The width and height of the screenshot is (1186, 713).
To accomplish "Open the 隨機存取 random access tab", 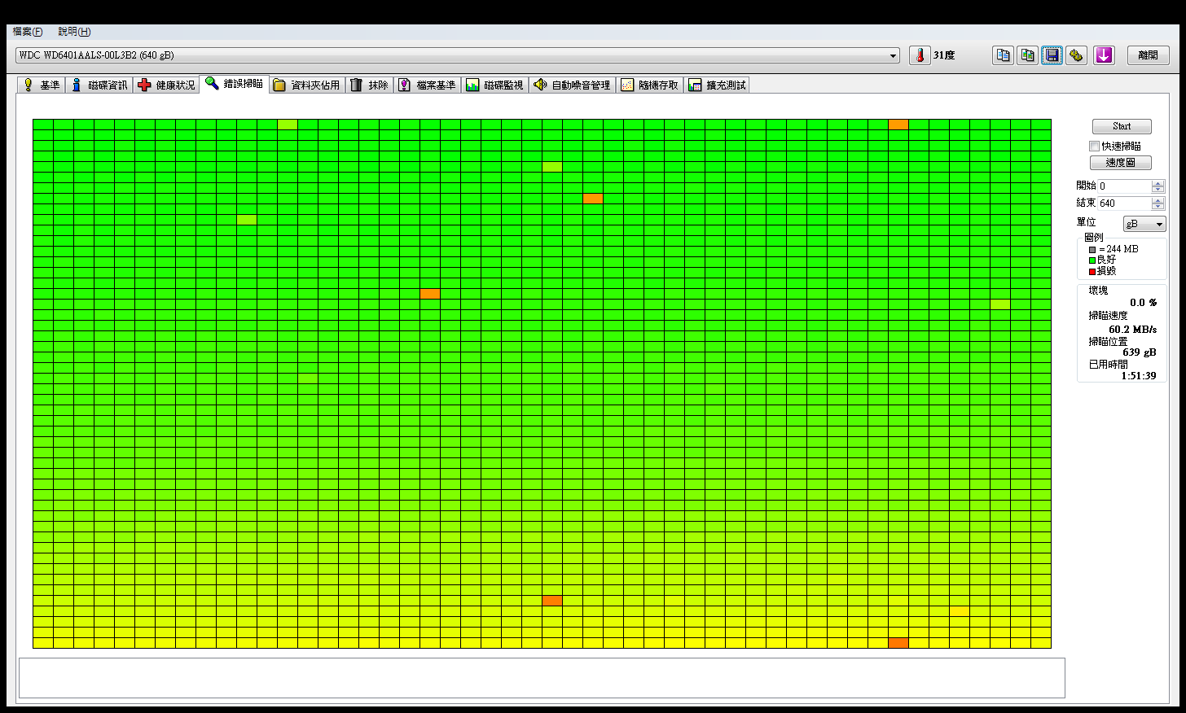I will pyautogui.click(x=649, y=85).
